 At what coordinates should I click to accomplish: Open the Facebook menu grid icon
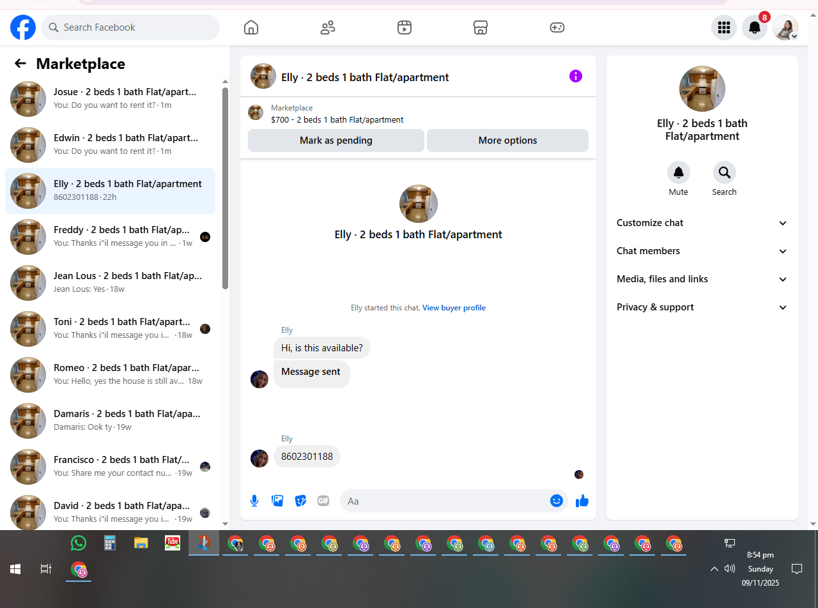point(724,27)
